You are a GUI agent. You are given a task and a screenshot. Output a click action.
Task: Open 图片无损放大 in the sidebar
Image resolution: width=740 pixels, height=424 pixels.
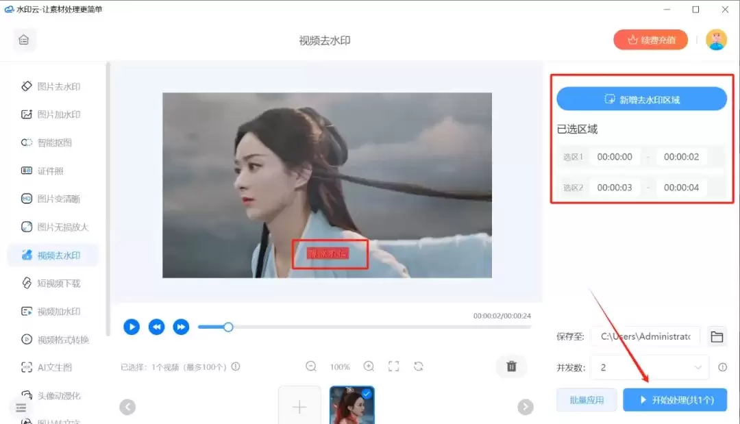[x=56, y=227]
